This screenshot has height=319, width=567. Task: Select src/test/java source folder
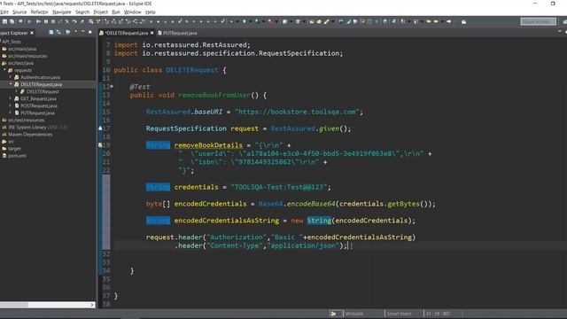(20, 63)
